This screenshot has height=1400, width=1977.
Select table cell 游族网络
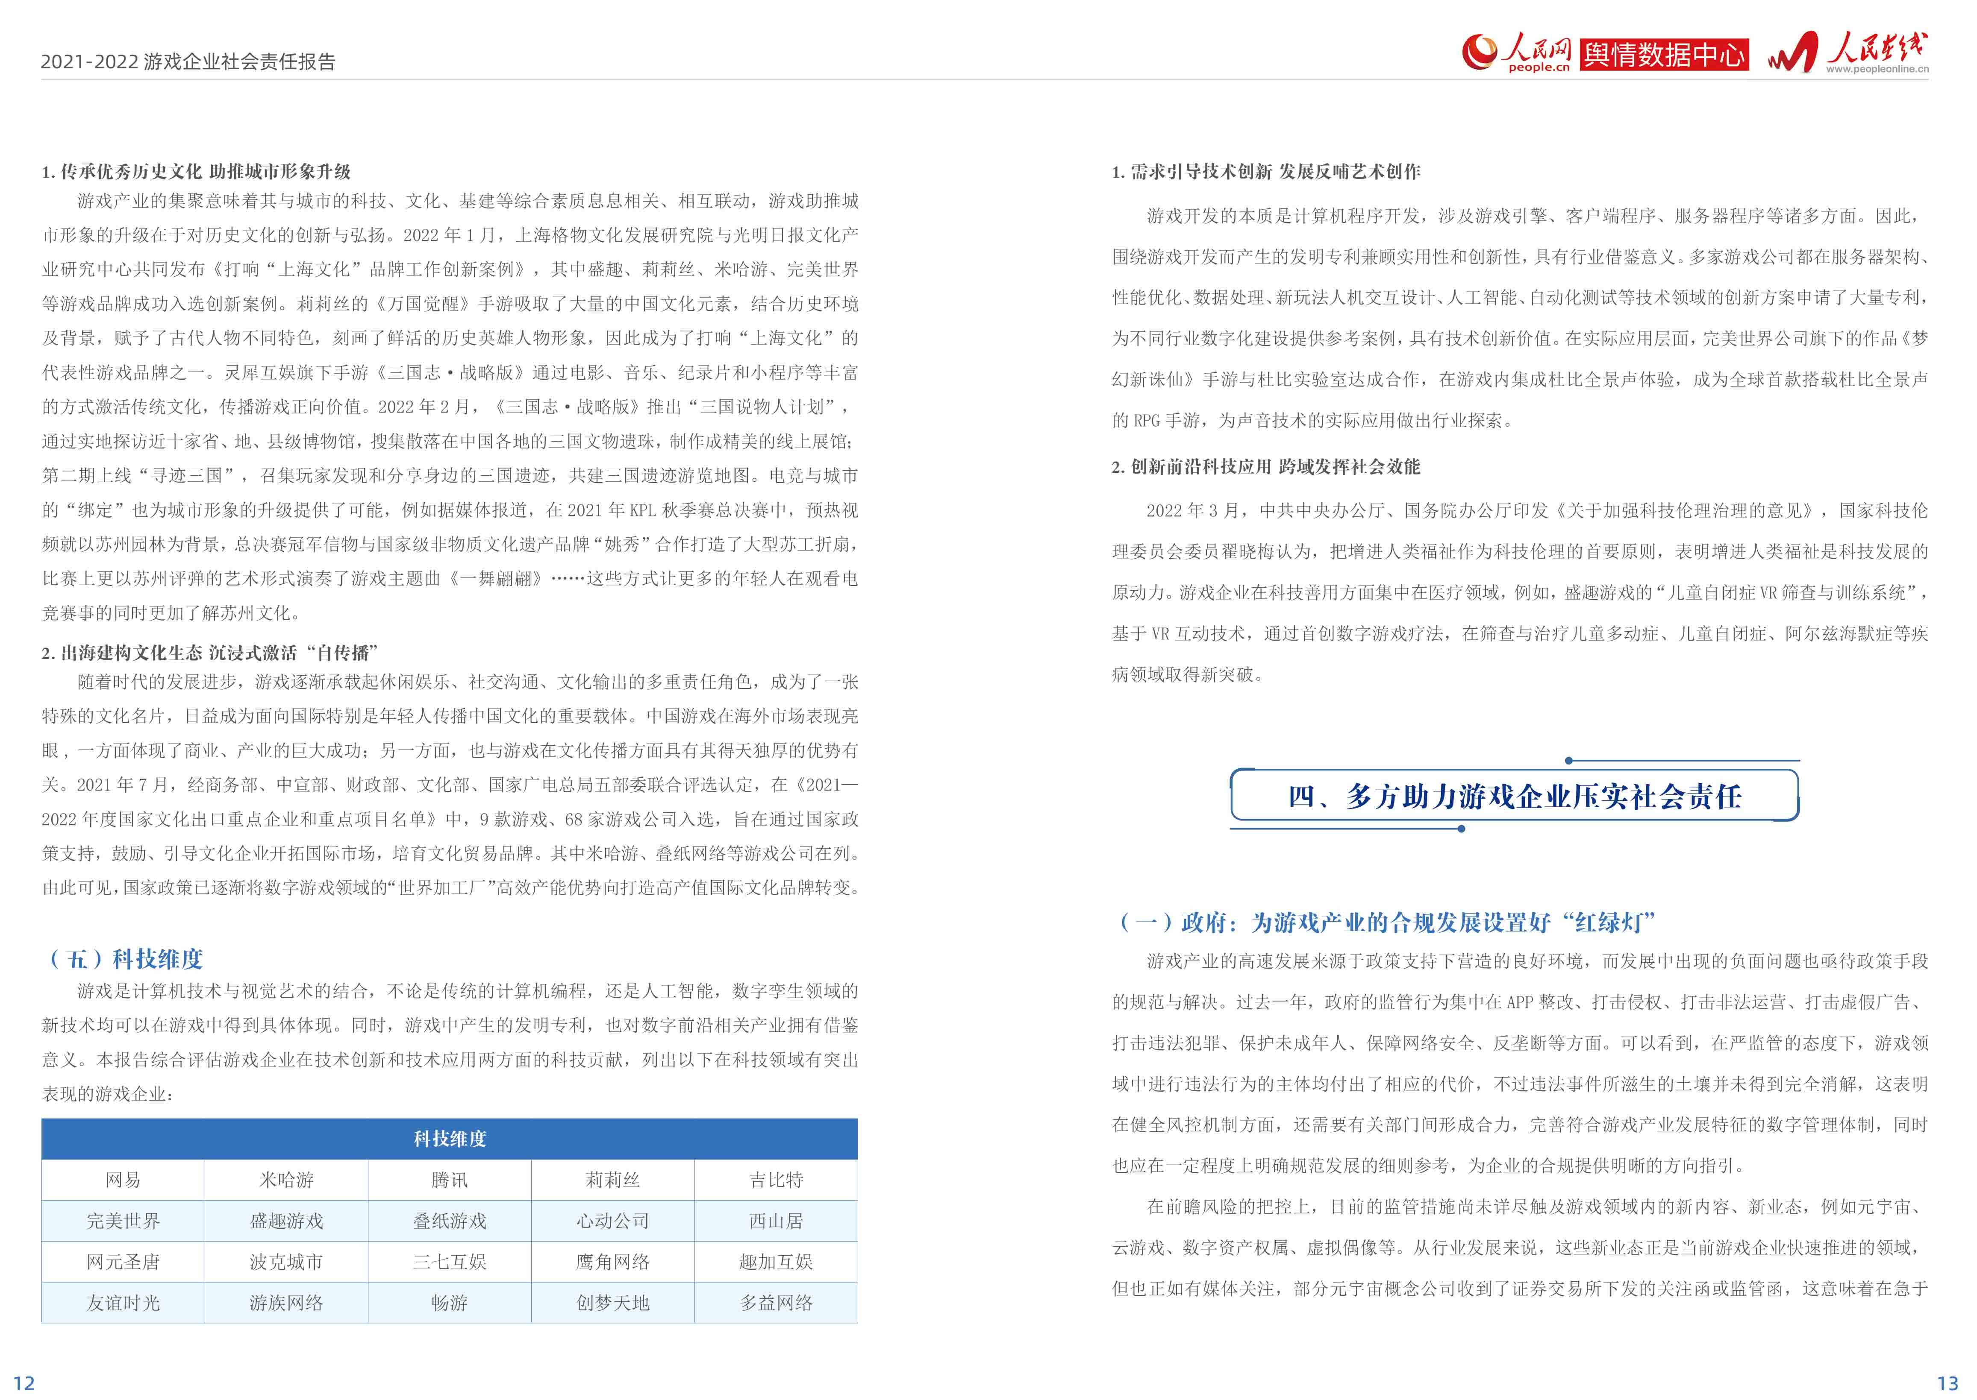click(x=286, y=1303)
